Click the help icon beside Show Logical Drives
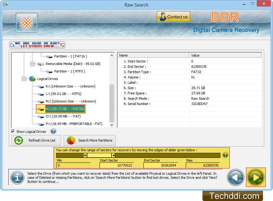The width and height of the screenshot is (273, 201). (53, 131)
